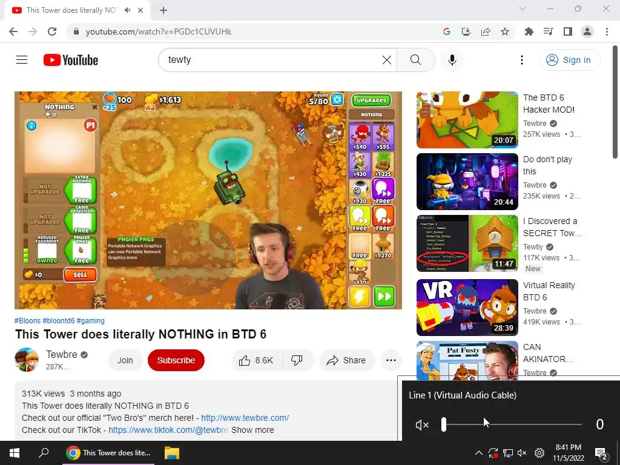Go to the YouTube home logo
The width and height of the screenshot is (620, 465).
(71, 60)
